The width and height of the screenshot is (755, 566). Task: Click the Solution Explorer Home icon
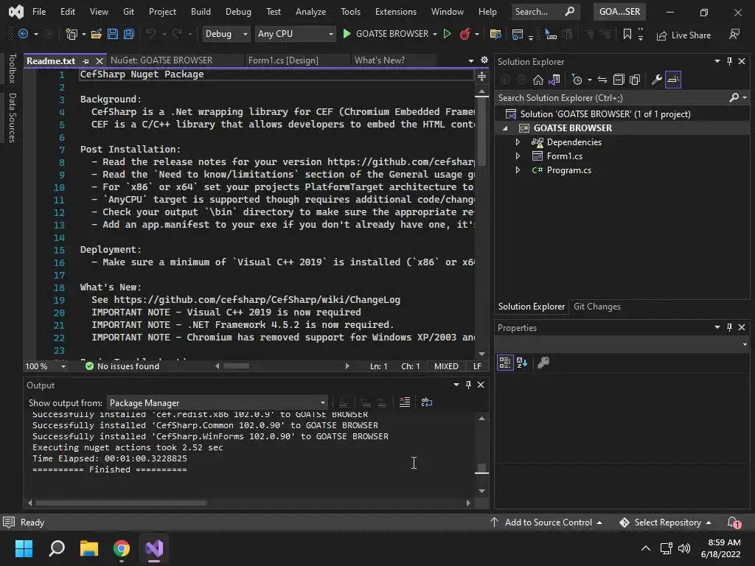tap(537, 80)
